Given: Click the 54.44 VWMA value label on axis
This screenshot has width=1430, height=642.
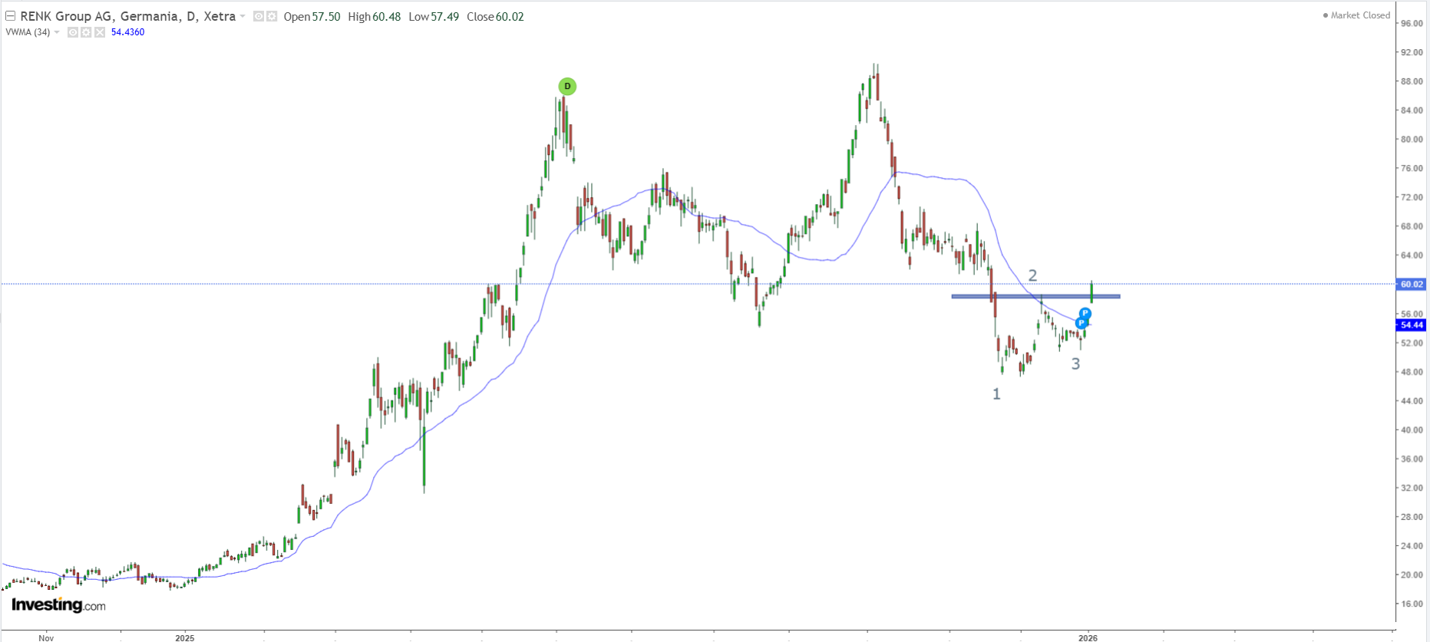Looking at the screenshot, I should (x=1411, y=325).
